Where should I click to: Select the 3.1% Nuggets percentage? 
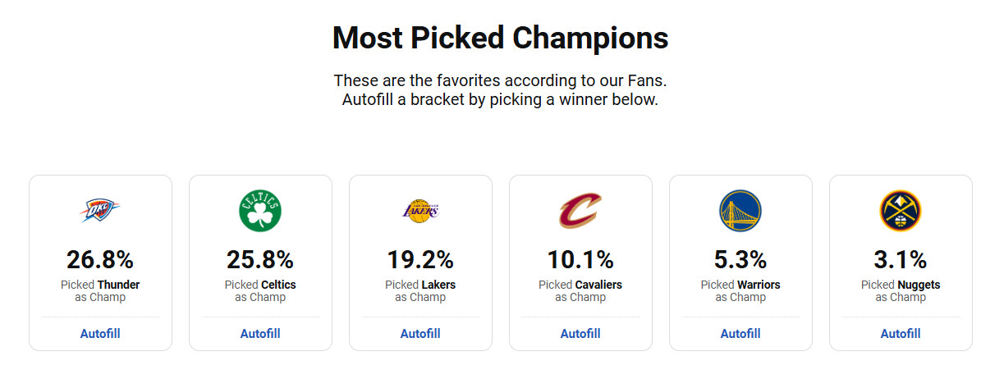(901, 260)
